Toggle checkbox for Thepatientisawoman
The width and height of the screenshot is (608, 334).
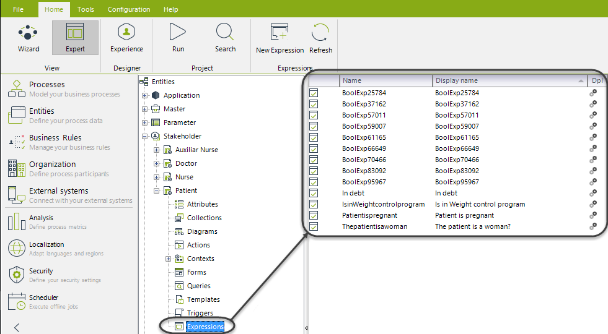click(x=314, y=226)
